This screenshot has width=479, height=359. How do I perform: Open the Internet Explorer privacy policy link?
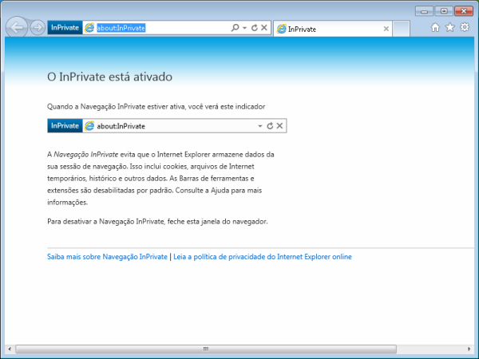262,257
